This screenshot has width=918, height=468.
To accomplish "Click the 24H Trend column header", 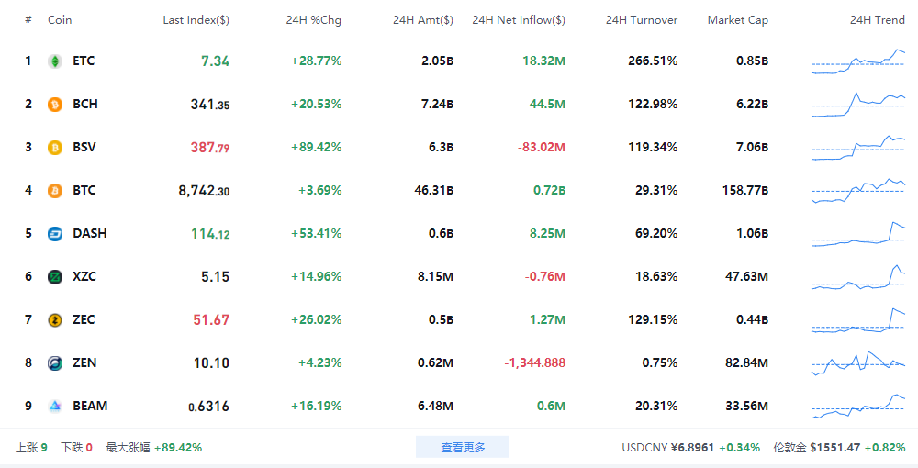I will (x=878, y=20).
